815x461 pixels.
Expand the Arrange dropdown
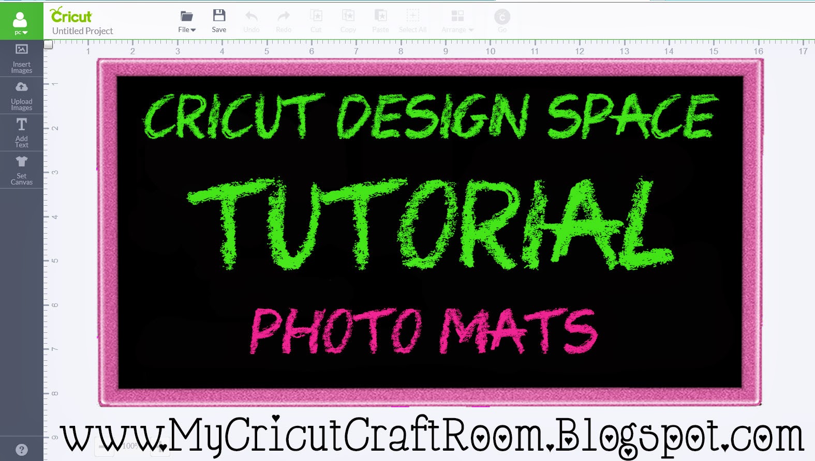(x=457, y=22)
